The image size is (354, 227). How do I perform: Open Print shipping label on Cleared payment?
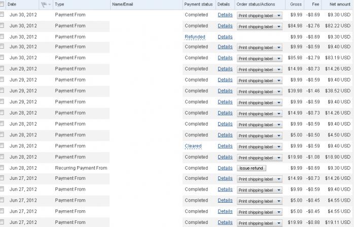259,146
